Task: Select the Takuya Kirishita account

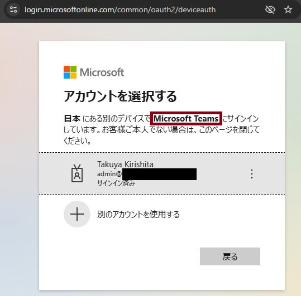Action: tap(162, 173)
